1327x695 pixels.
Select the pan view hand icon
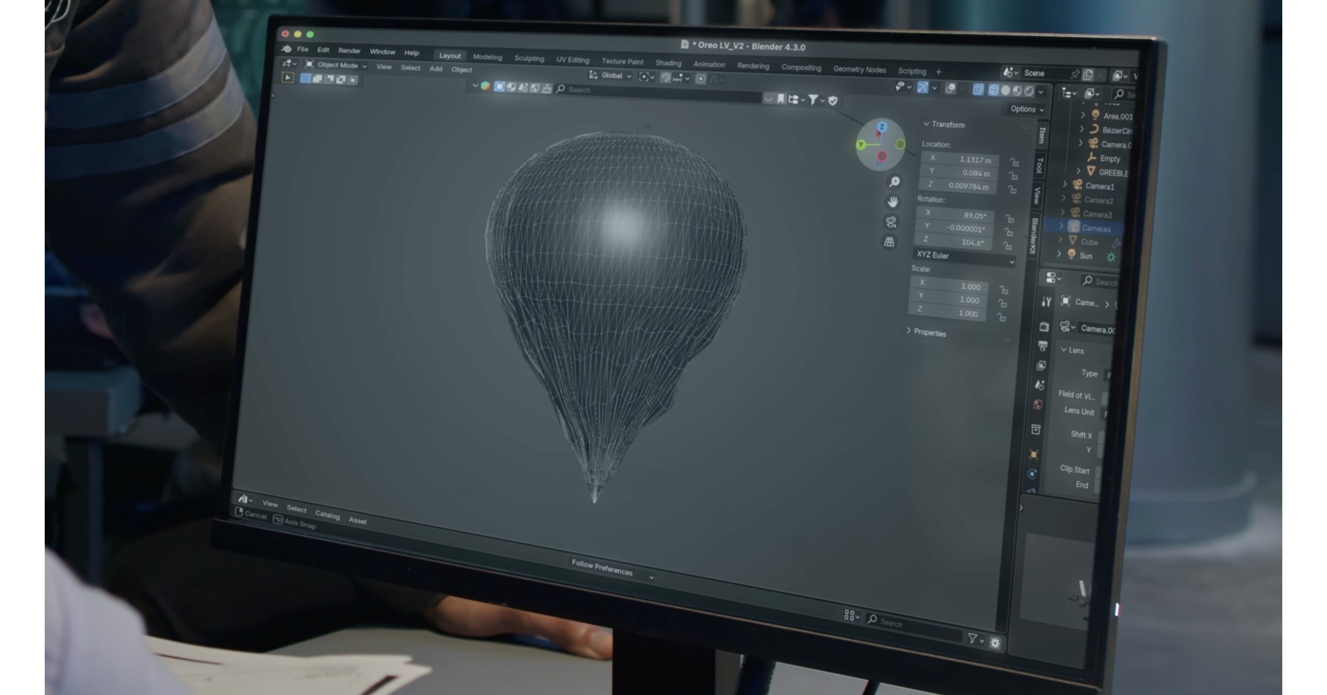tap(893, 202)
